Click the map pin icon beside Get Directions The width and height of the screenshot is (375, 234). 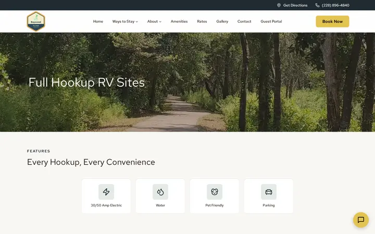pyautogui.click(x=279, y=5)
